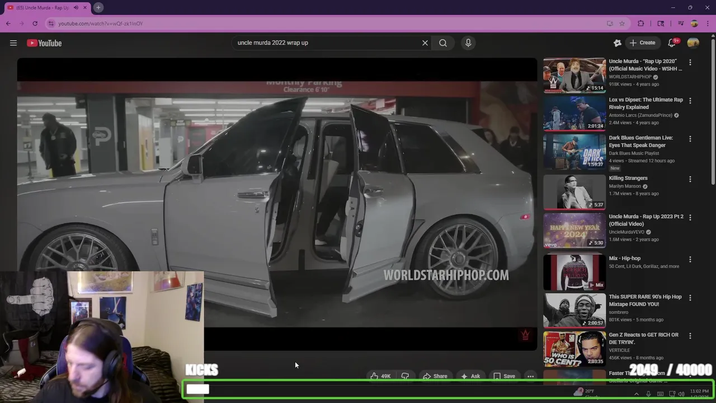Clear the search box with the X
This screenshot has width=716, height=403.
point(425,43)
